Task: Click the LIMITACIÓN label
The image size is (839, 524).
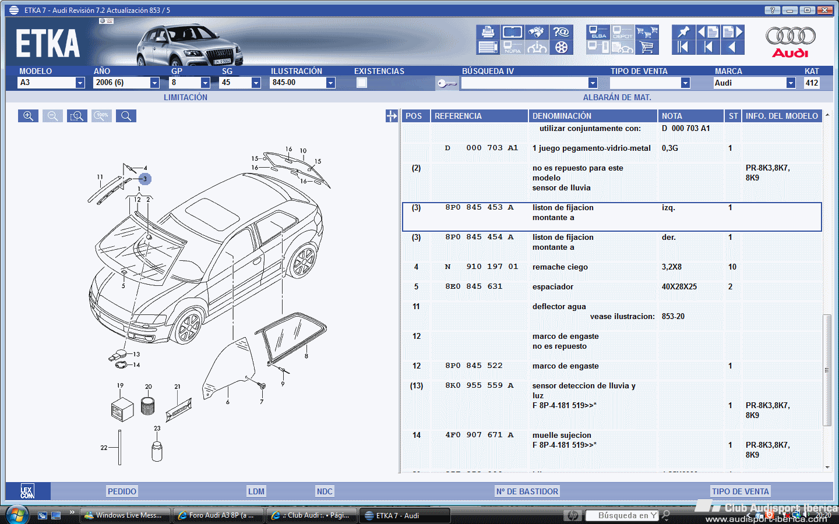Action: pos(185,97)
